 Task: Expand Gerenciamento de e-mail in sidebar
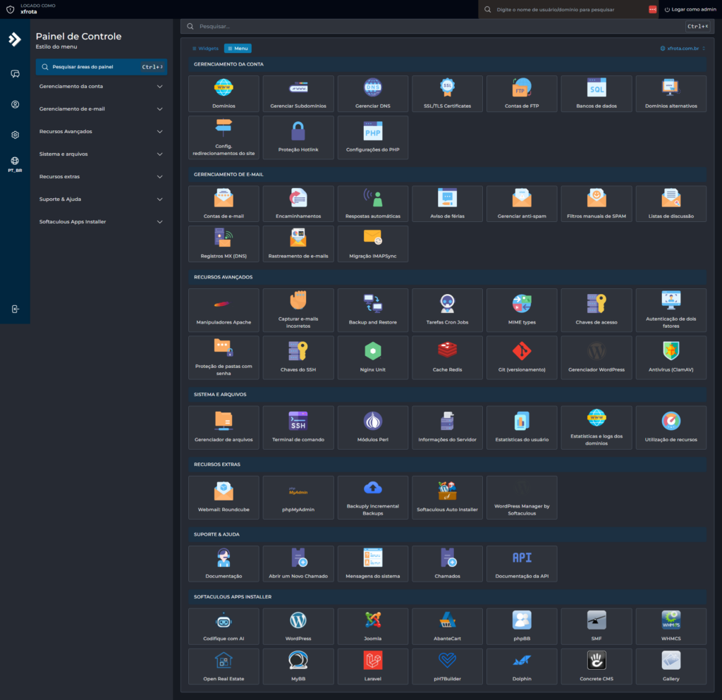tap(101, 109)
